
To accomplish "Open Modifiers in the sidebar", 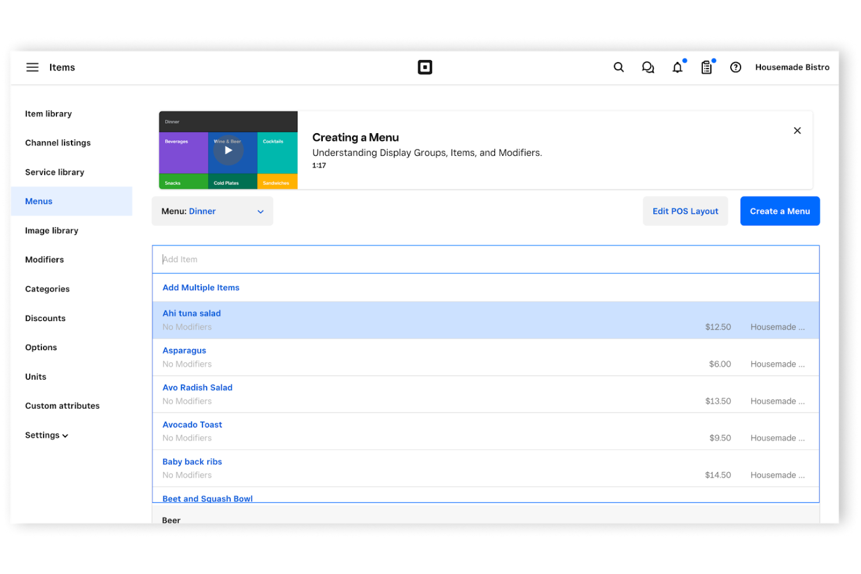I will pos(44,259).
